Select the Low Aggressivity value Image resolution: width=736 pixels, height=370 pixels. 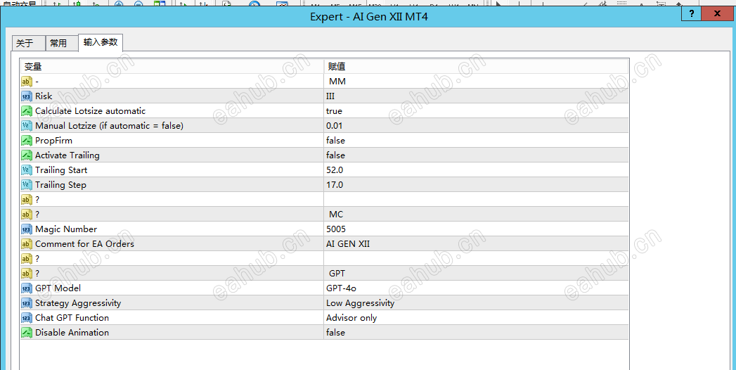click(361, 303)
